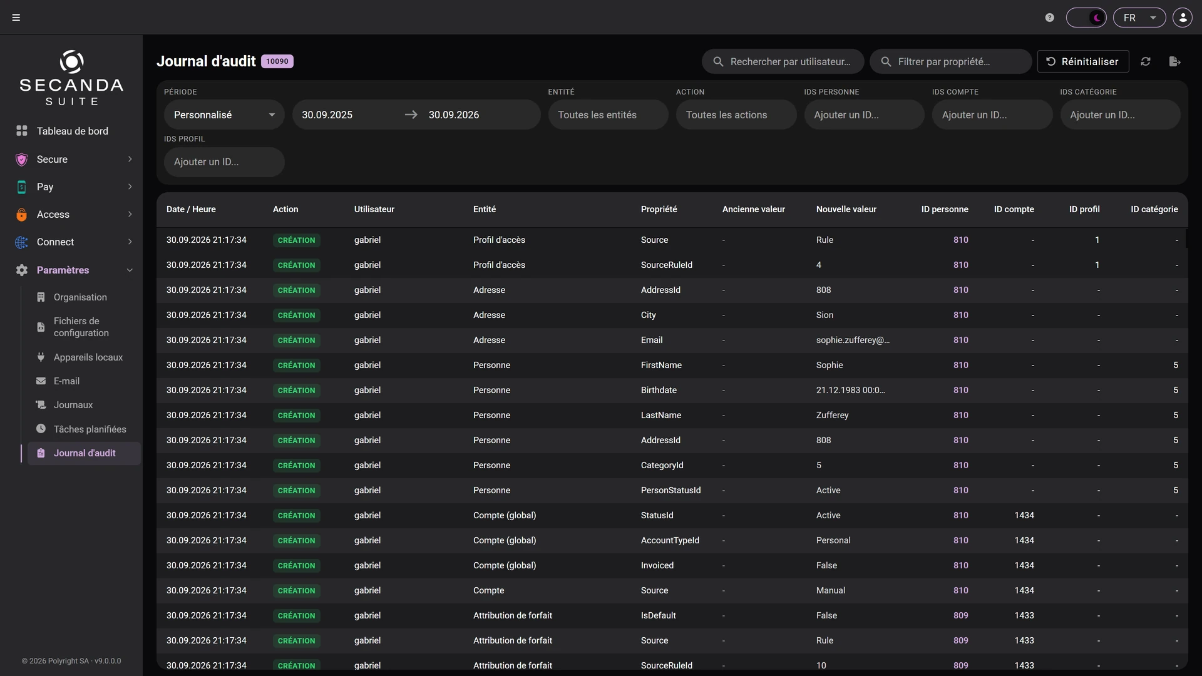Screen dimensions: 1202x676
Task: Open the user profile icon
Action: coord(1183,18)
